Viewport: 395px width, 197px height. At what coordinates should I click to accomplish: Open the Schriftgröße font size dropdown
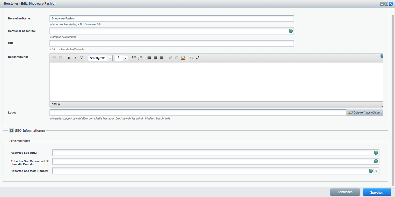pyautogui.click(x=100, y=58)
